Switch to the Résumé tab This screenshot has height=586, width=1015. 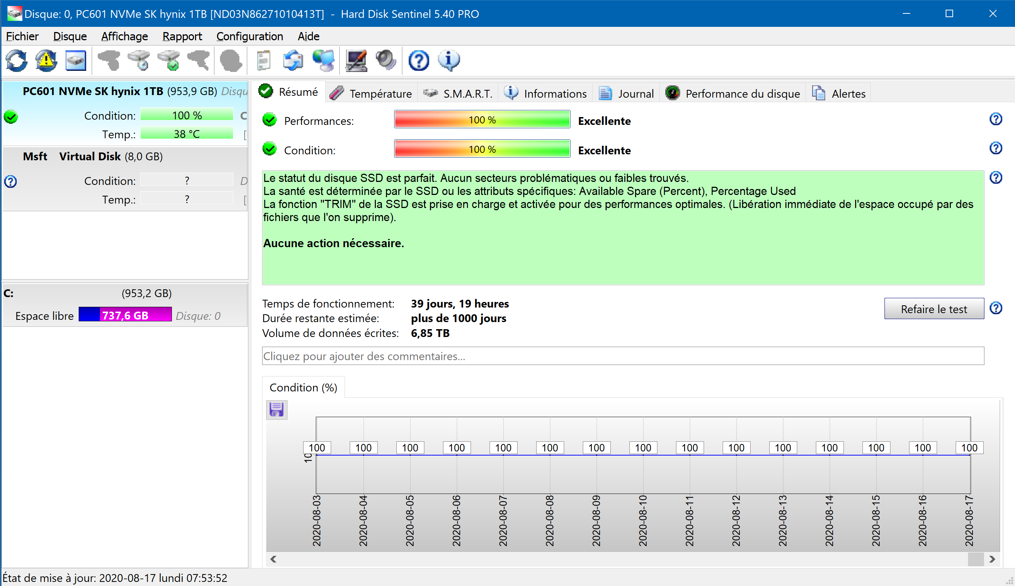[289, 92]
